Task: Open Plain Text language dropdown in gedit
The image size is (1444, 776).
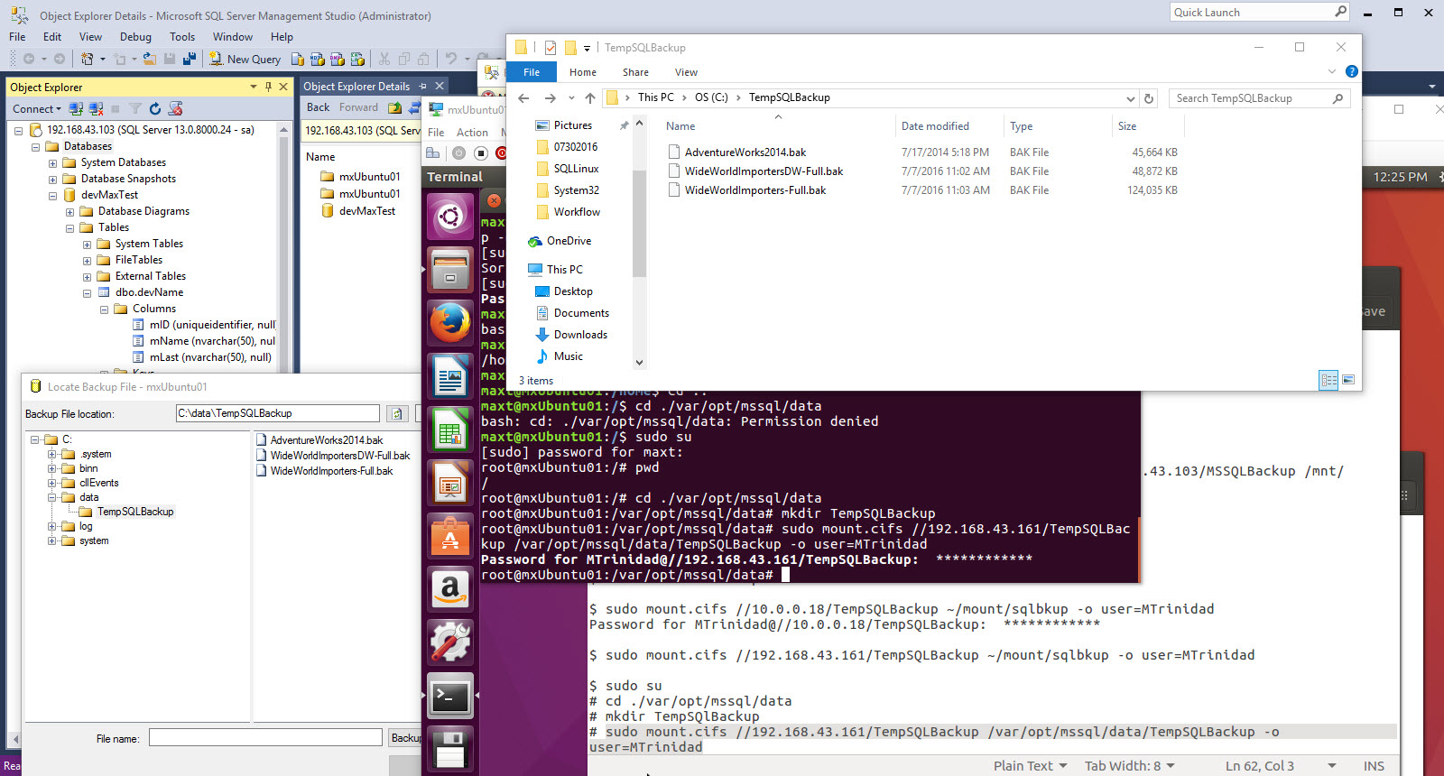Action: (1030, 765)
